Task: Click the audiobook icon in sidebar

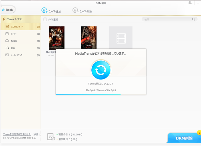Action: tap(7, 55)
